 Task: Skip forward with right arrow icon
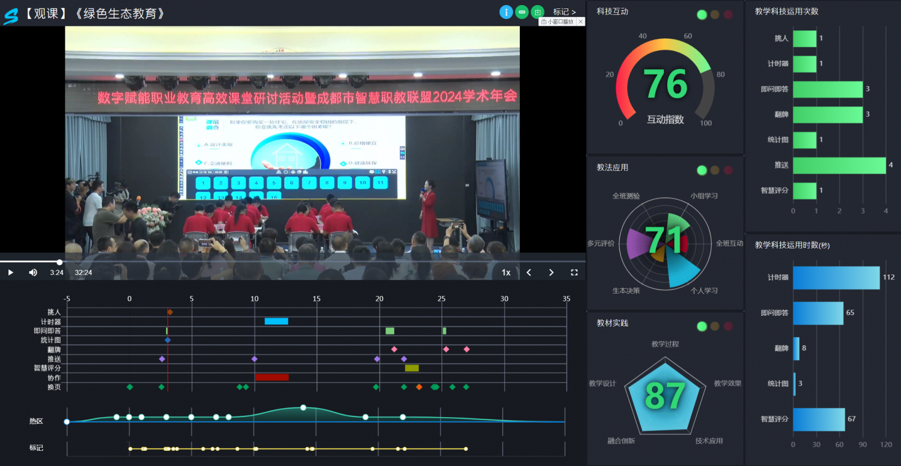click(551, 273)
